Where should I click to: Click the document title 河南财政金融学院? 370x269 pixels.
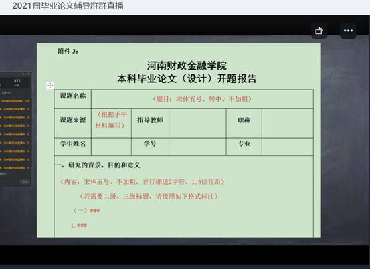(x=187, y=66)
